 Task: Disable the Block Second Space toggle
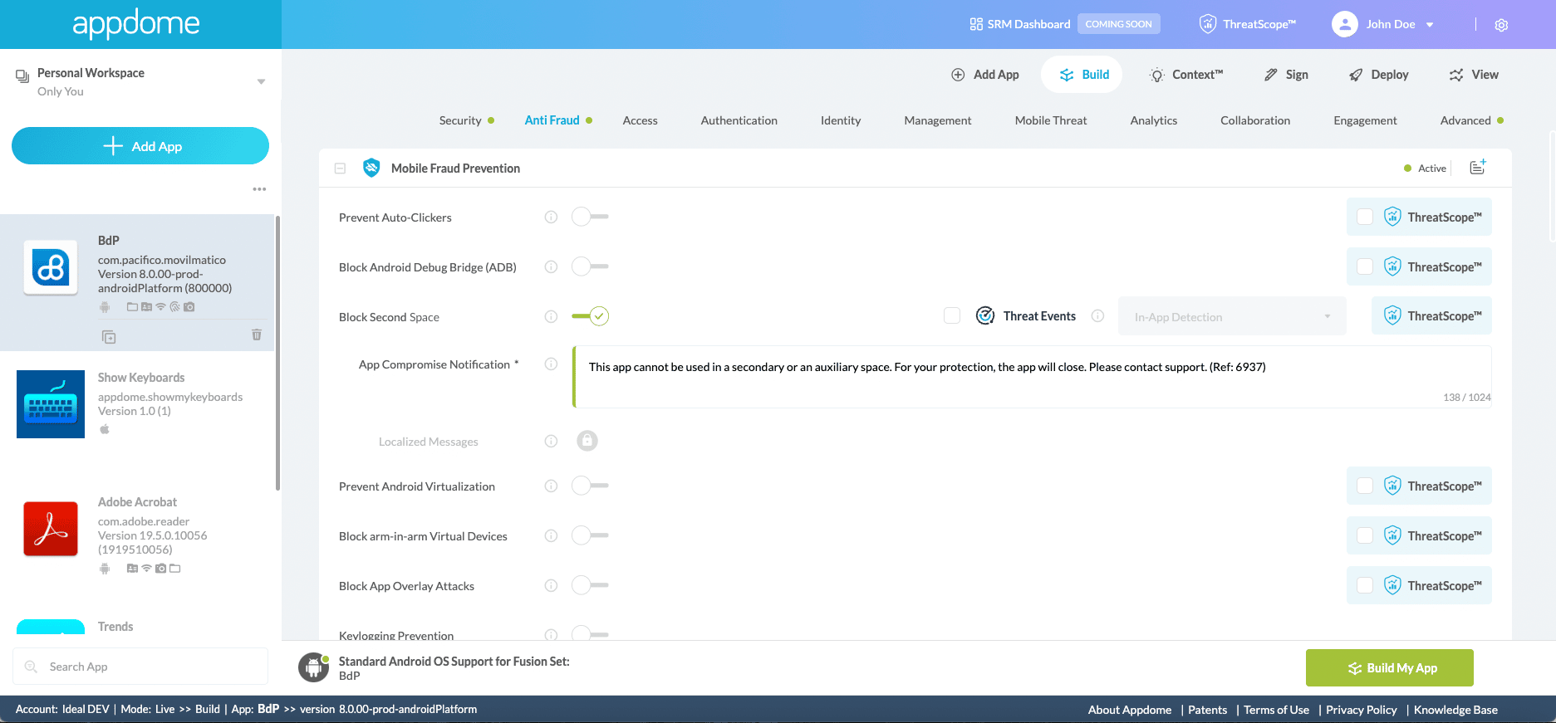click(590, 316)
